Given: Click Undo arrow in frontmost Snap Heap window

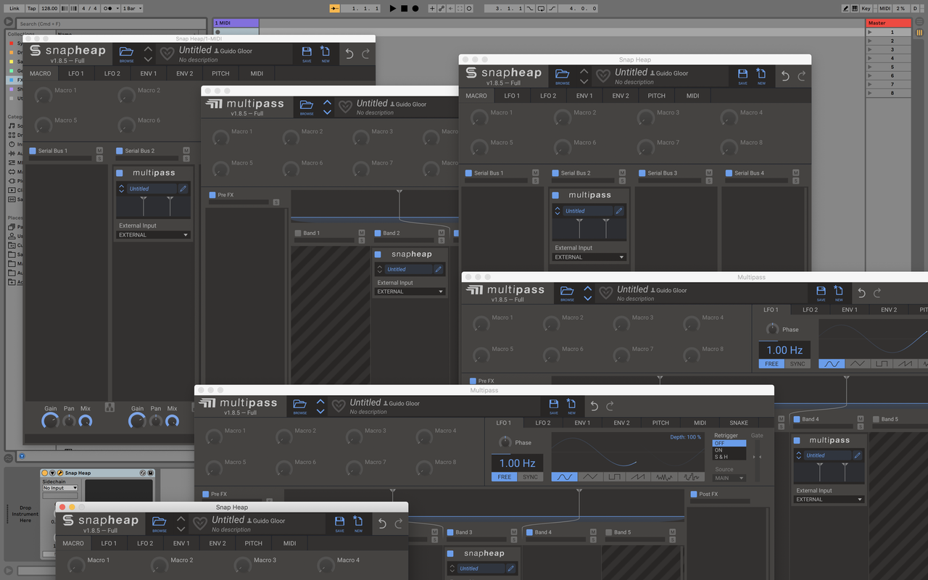Looking at the screenshot, I should [382, 523].
